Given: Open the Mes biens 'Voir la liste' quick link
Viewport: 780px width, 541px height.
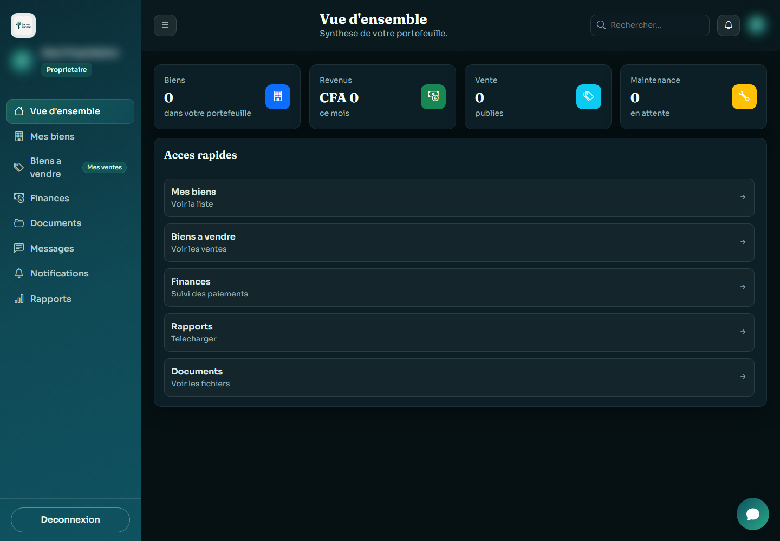Looking at the screenshot, I should [x=459, y=198].
